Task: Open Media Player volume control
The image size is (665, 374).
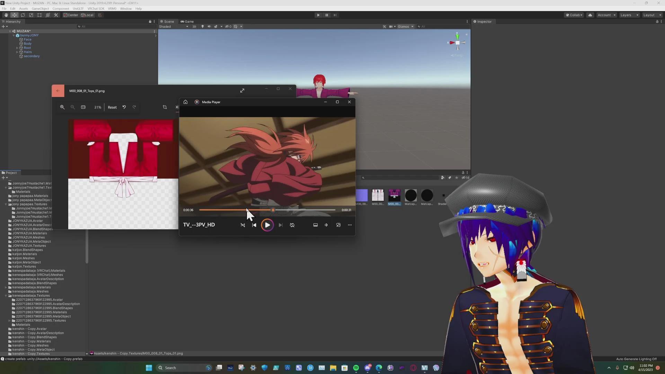Action: click(x=326, y=225)
